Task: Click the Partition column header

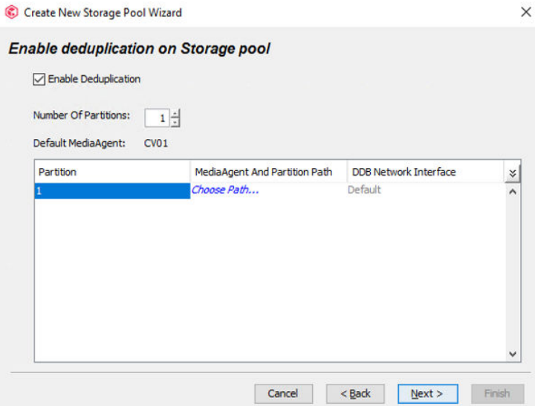Action: pos(111,172)
